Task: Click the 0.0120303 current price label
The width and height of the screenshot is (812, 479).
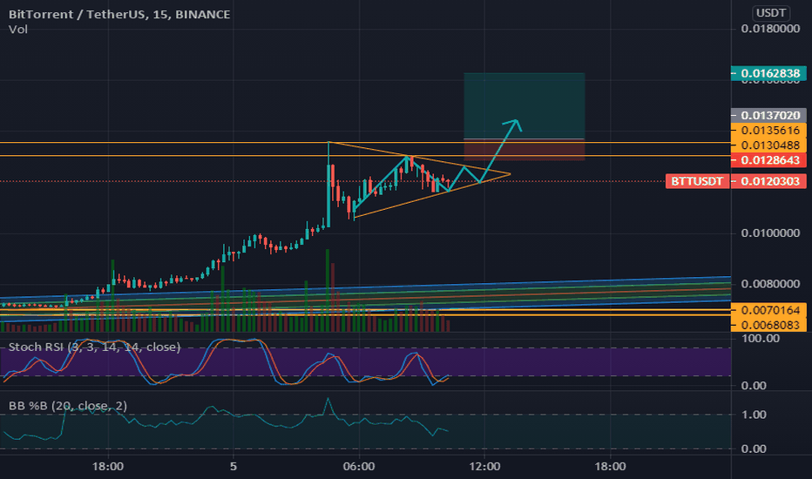Action: click(768, 181)
